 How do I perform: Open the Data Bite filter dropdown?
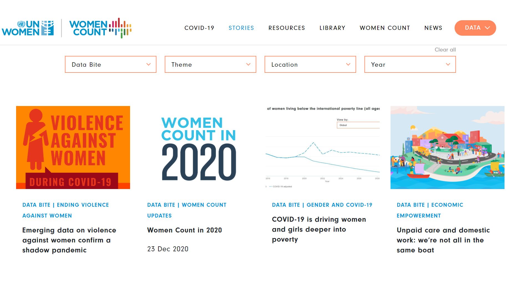click(111, 64)
